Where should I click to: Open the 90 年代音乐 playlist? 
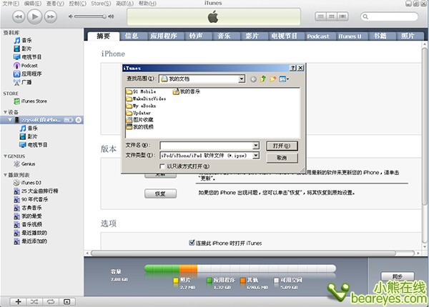point(35,200)
